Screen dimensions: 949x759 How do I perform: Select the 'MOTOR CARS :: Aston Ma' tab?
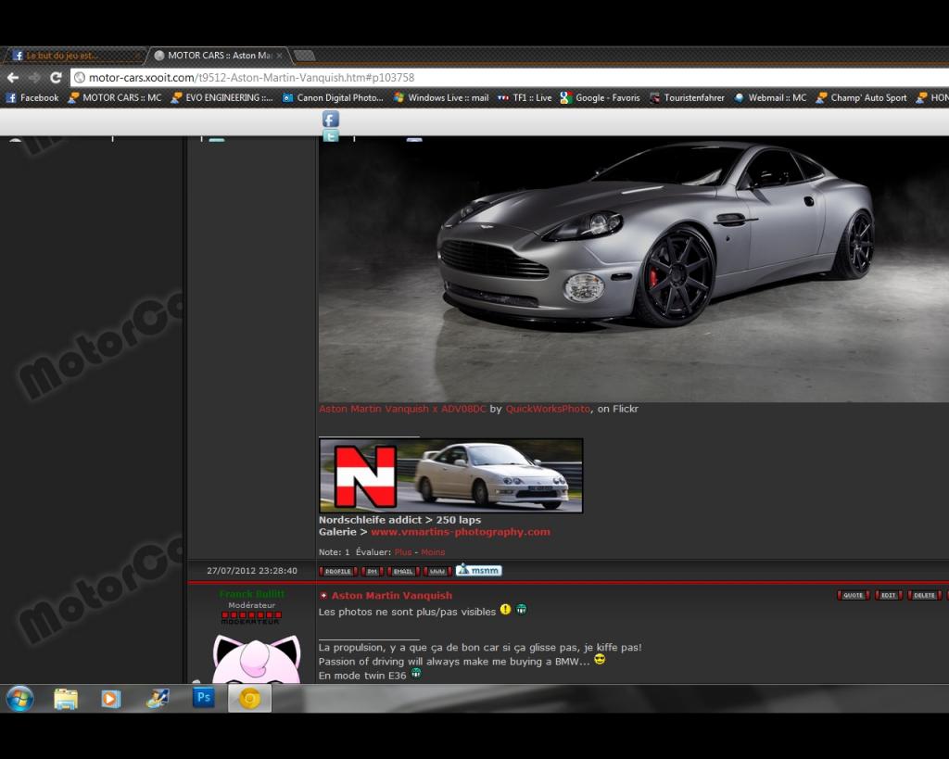[x=218, y=55]
